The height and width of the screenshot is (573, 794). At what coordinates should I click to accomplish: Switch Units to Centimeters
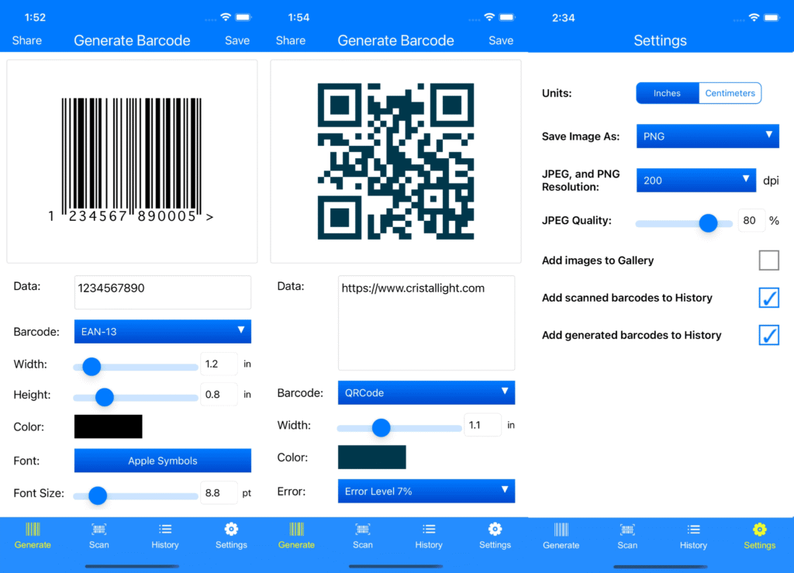730,93
